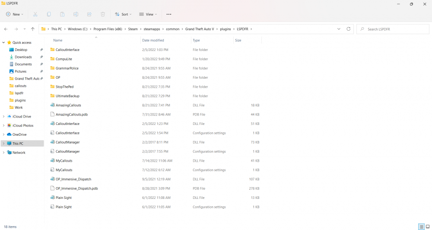This screenshot has width=432, height=230.
Task: Go forward with the right arrow
Action: tap(16, 29)
